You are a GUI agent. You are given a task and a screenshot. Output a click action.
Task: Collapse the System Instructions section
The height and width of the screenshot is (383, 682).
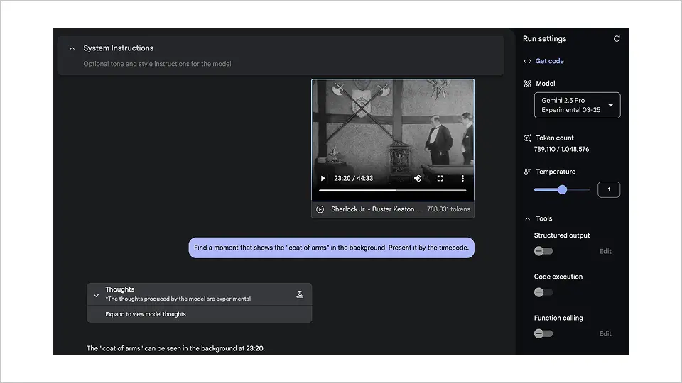(x=72, y=48)
